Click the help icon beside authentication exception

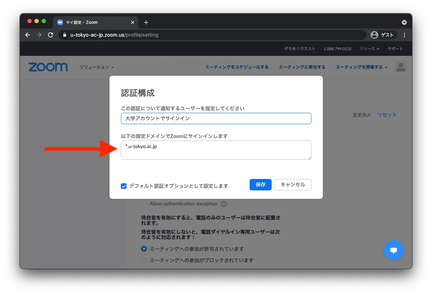pos(224,204)
